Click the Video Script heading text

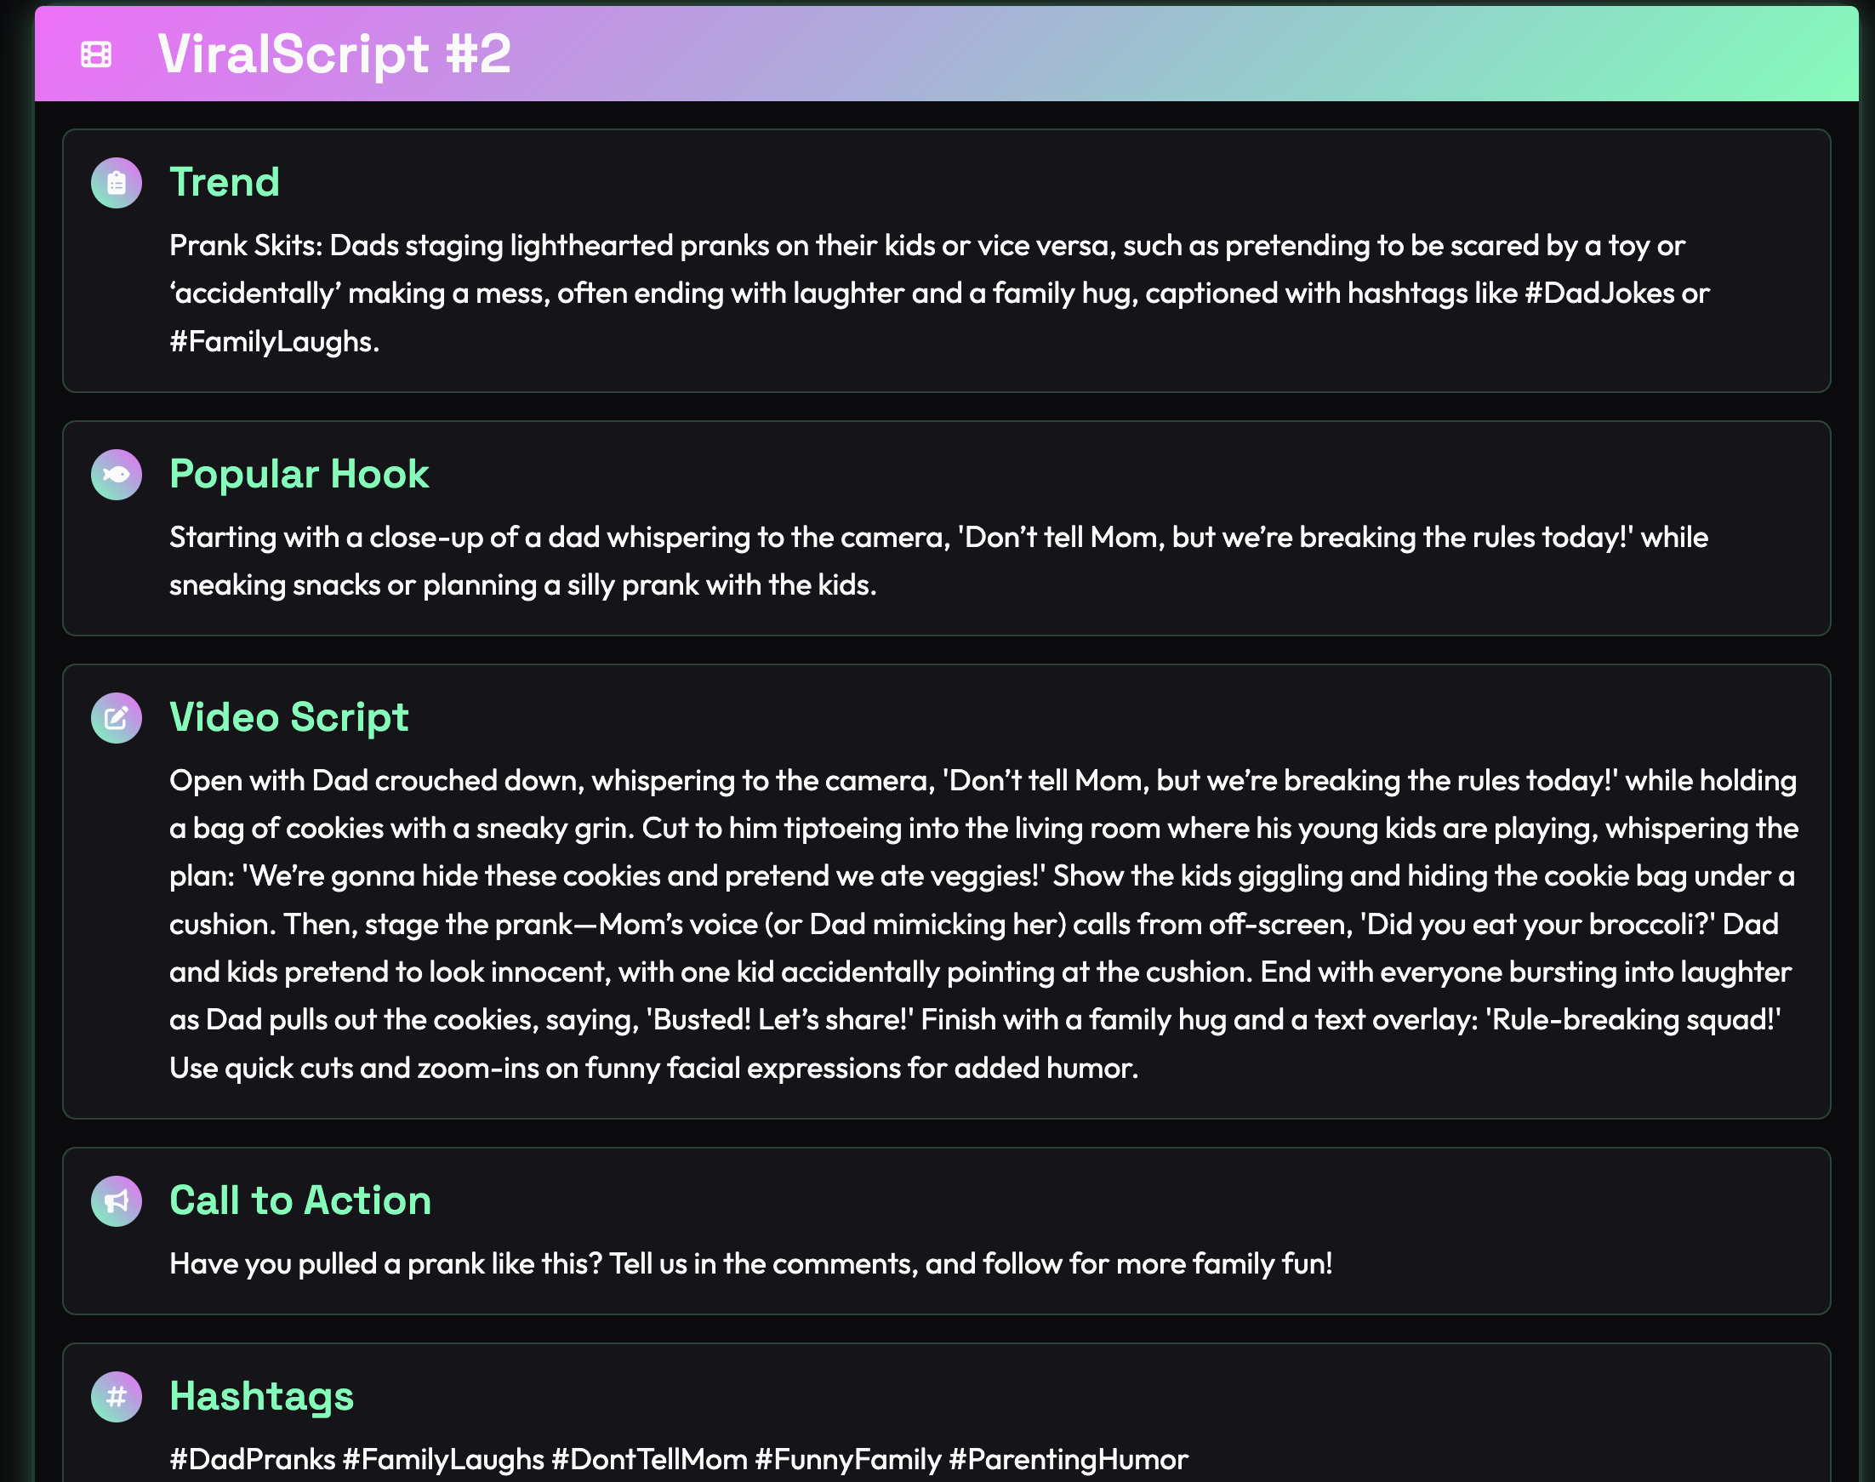[x=288, y=717]
